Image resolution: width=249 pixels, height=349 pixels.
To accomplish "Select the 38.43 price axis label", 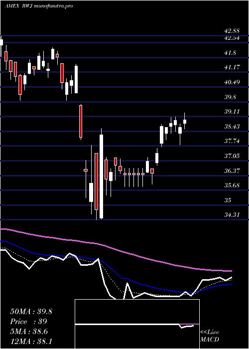I will point(232,127).
